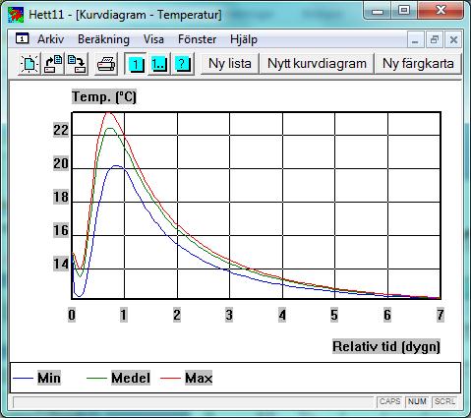Click the Nytt kurvdiagram button
This screenshot has width=471, height=418.
click(317, 64)
